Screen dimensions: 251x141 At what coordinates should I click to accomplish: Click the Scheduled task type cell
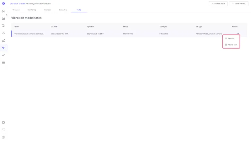[163, 34]
